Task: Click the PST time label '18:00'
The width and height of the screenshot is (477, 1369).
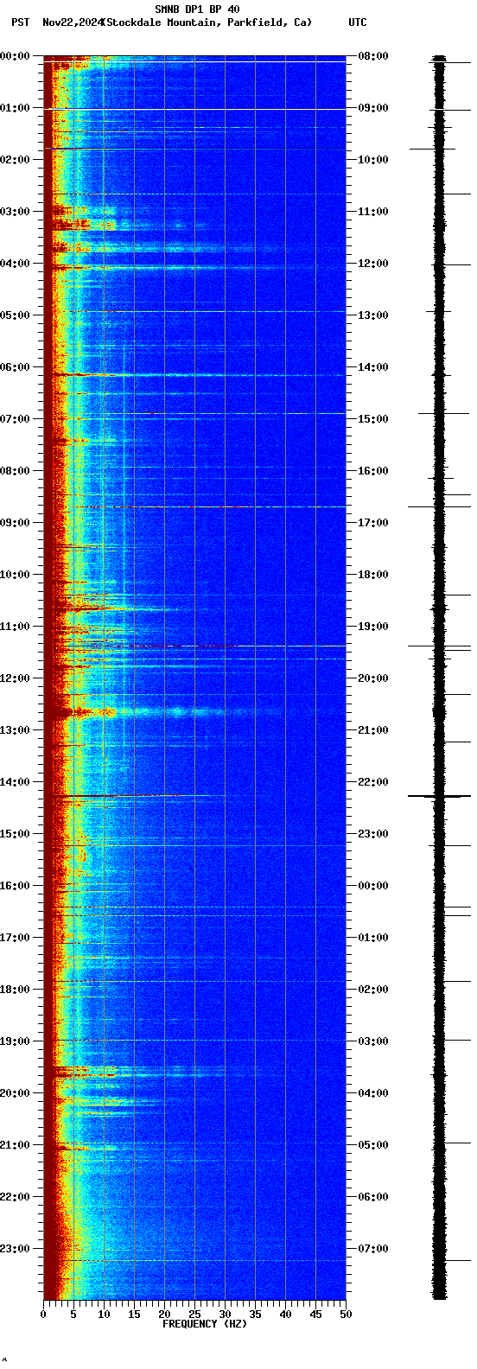Action: [x=15, y=990]
